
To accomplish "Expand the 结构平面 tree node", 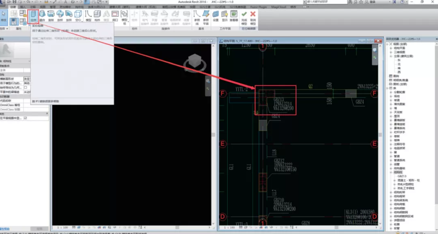I will tap(391, 48).
